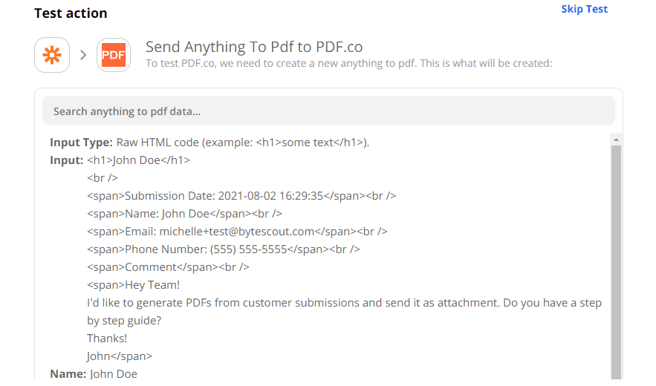Viewport: 656px width, 386px height.
Task: Click the 'Name: John Doe' row at bottom
Action: point(94,374)
